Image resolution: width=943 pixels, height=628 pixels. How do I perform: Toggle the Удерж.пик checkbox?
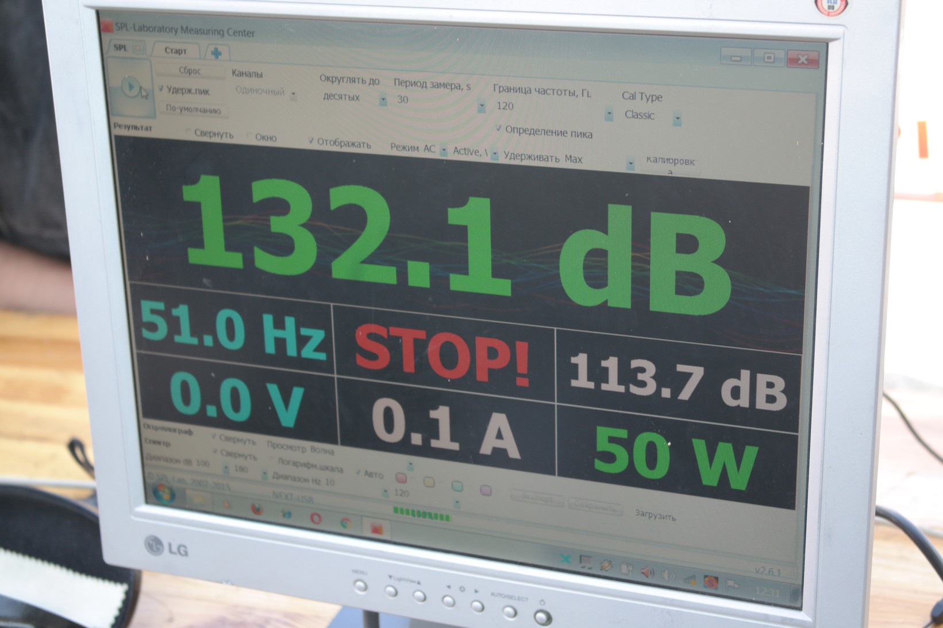coord(161,89)
